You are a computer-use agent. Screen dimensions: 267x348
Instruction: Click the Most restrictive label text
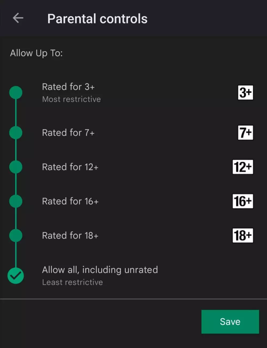pos(71,99)
